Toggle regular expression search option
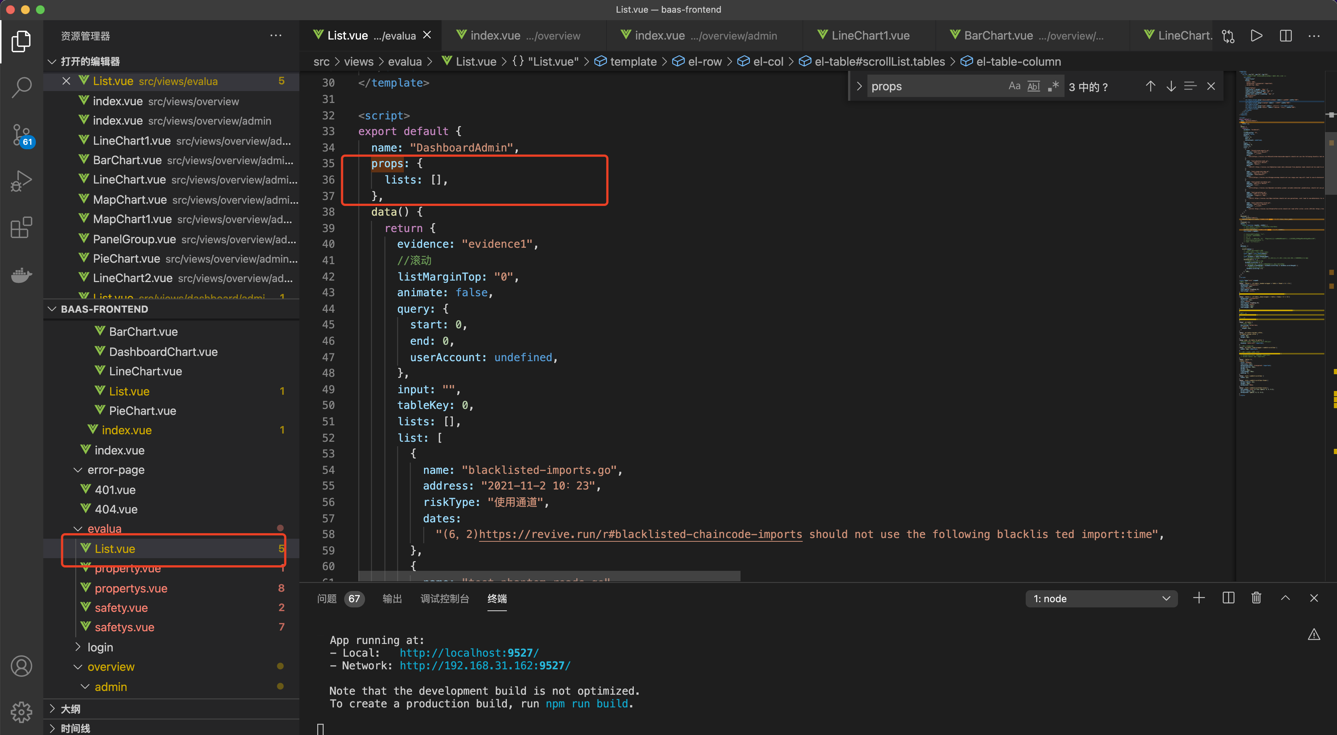This screenshot has width=1337, height=735. 1053,86
